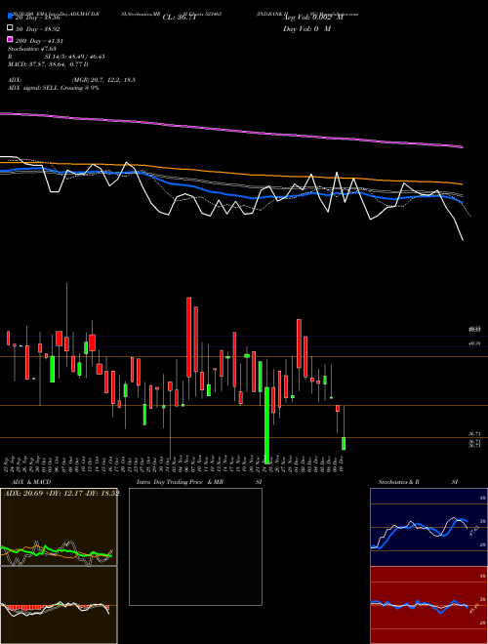Image resolution: width=488 pixels, height=644 pixels.
Task: Click the long green candle reaching the chart bottom
Action: tap(267, 423)
